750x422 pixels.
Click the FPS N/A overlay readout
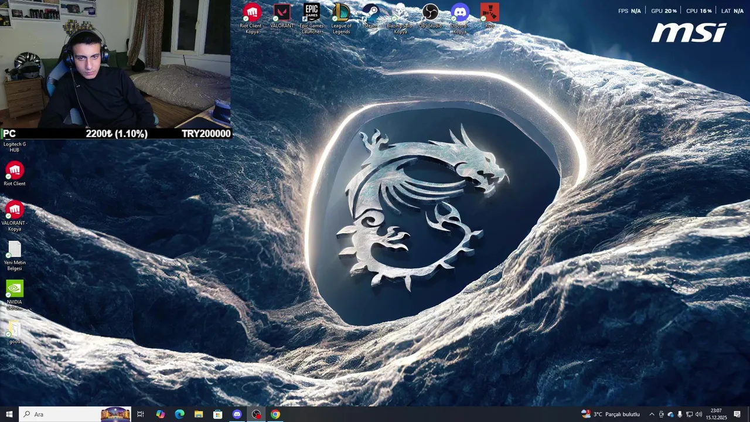630,11
